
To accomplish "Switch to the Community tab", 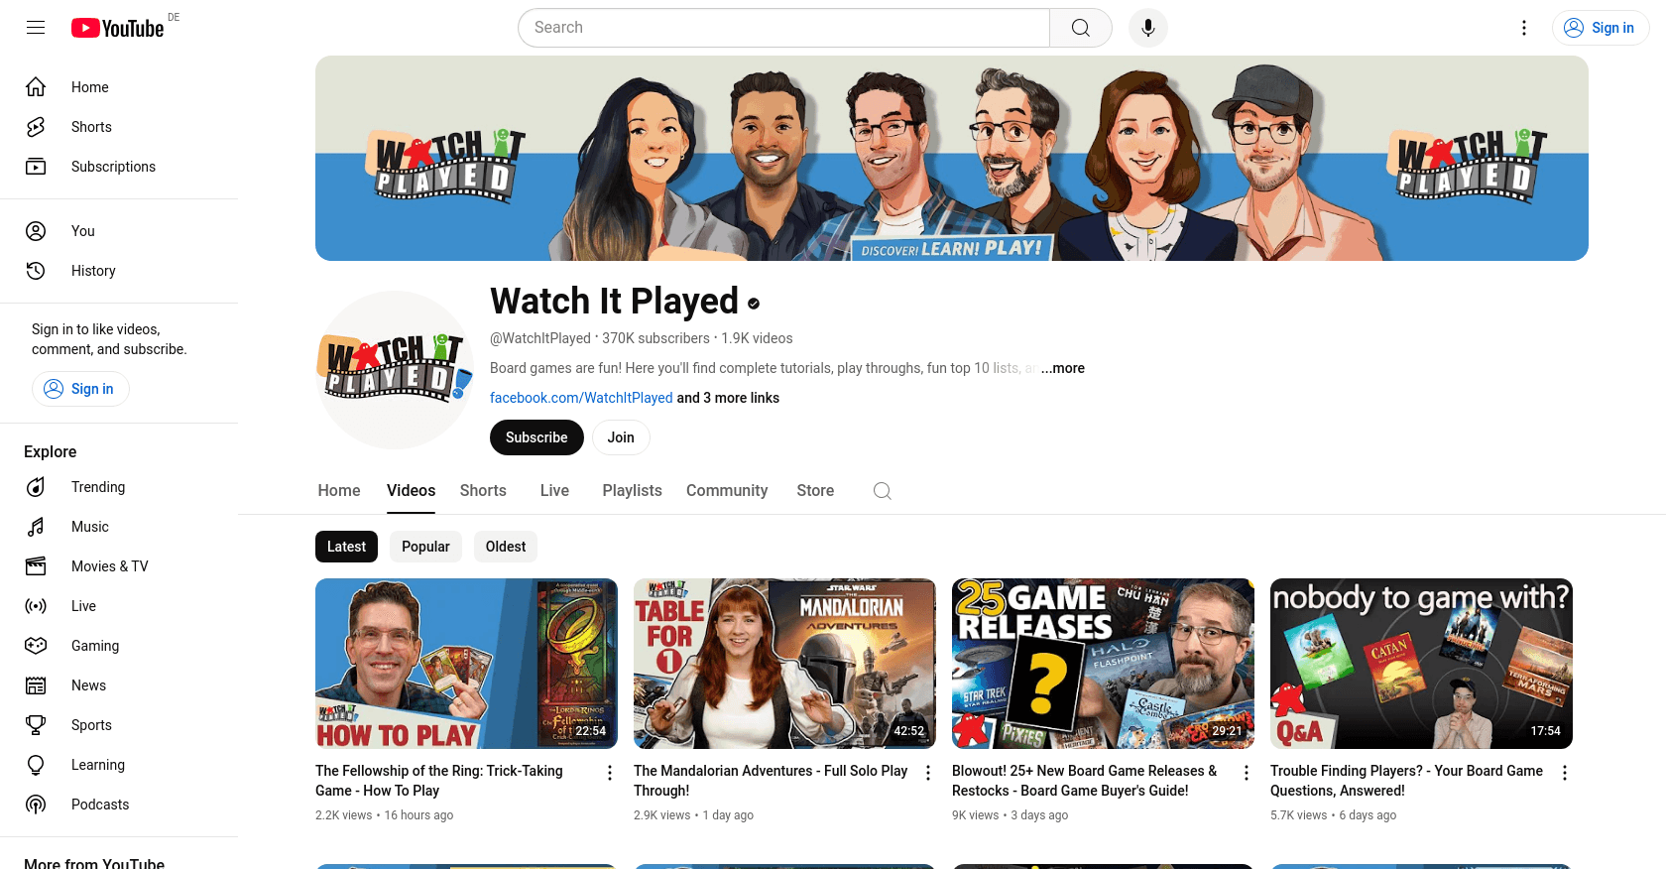I will point(726,491).
